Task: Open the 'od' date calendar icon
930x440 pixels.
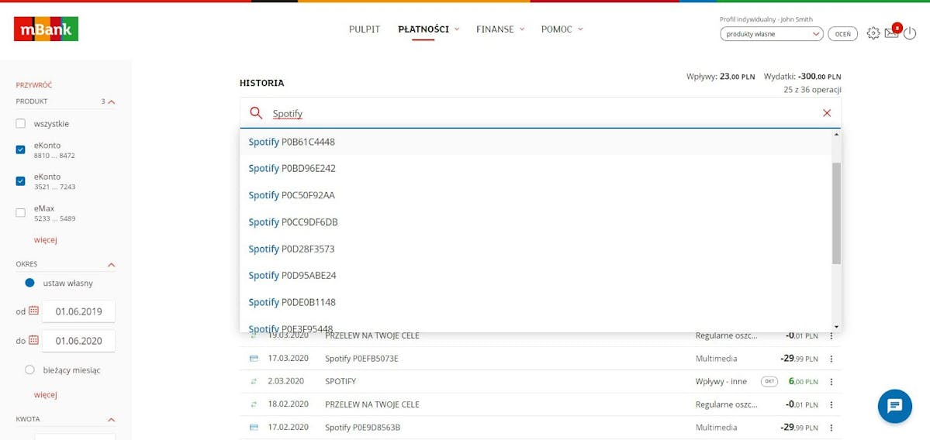Action: tap(34, 311)
